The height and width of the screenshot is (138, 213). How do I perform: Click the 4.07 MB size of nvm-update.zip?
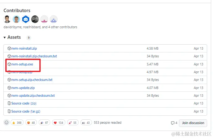[x=153, y=88]
